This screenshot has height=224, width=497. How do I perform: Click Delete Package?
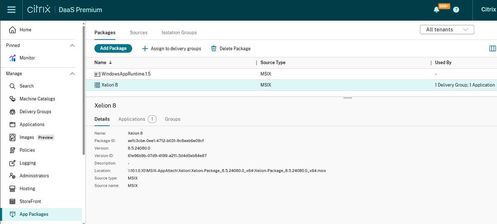231,48
